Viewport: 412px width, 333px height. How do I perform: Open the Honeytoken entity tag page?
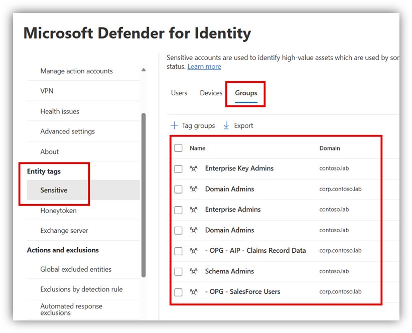click(58, 211)
